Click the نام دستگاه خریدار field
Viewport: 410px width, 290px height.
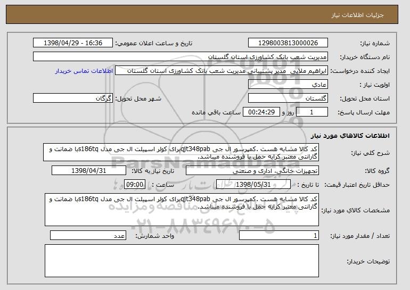181,57
